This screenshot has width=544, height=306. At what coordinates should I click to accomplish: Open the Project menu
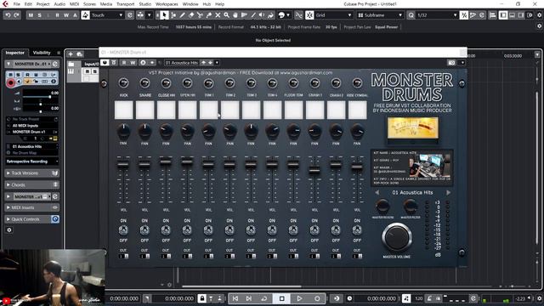tap(43, 4)
